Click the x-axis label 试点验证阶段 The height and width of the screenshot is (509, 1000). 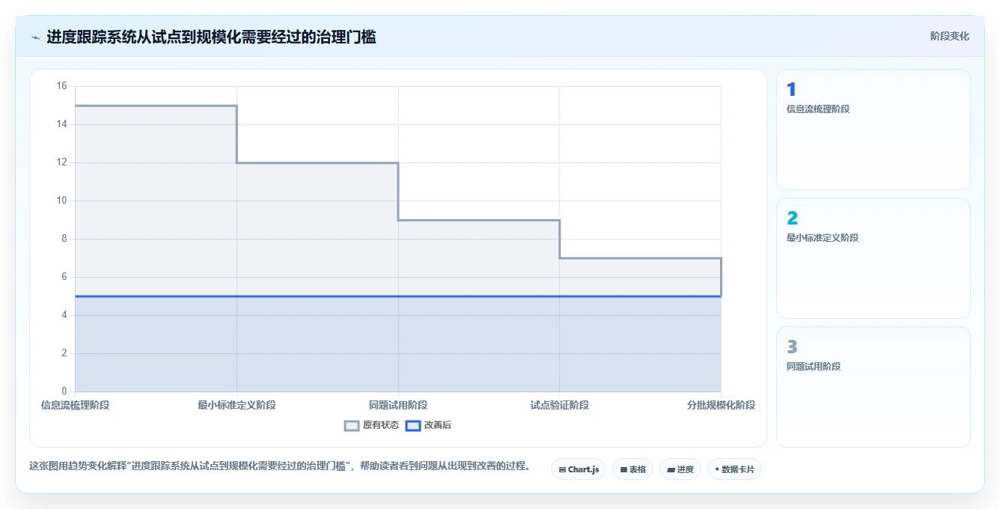[560, 405]
